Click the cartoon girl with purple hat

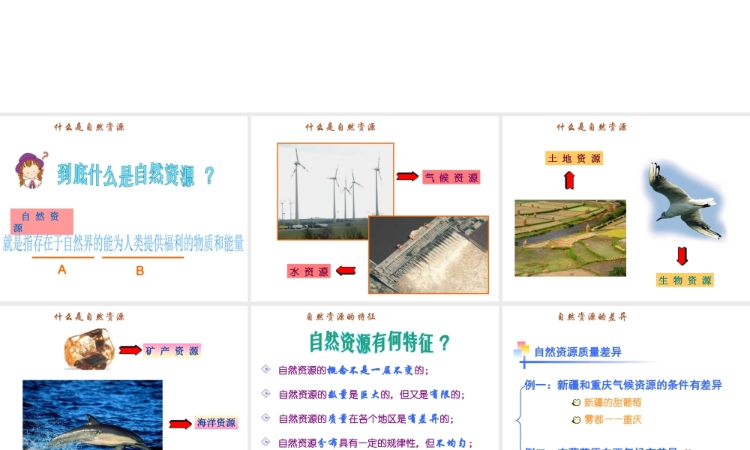(31, 170)
